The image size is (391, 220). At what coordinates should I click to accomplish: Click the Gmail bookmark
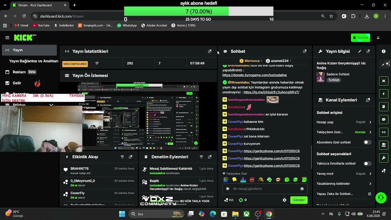21,25
